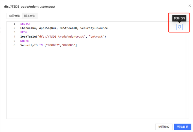
Task: Click line number 4 in the gutter
Action: coord(14,37)
